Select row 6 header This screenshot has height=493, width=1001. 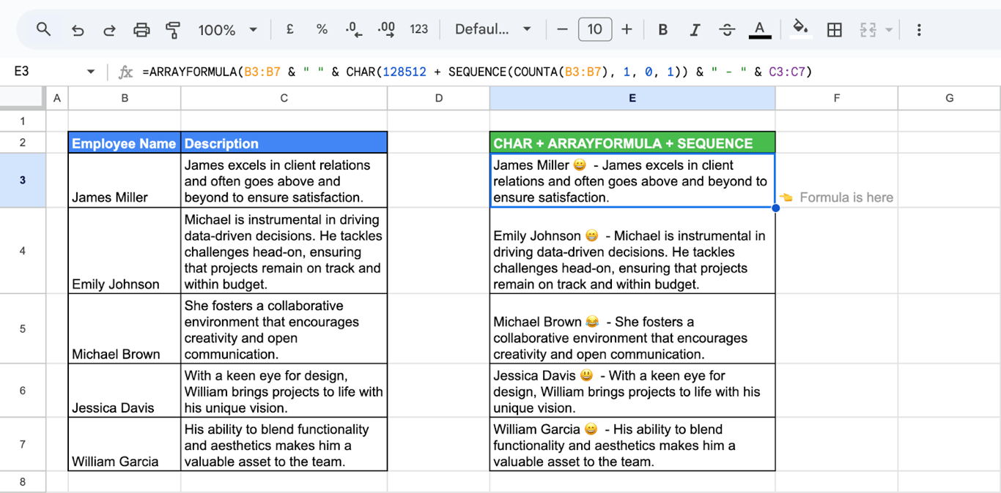(23, 391)
